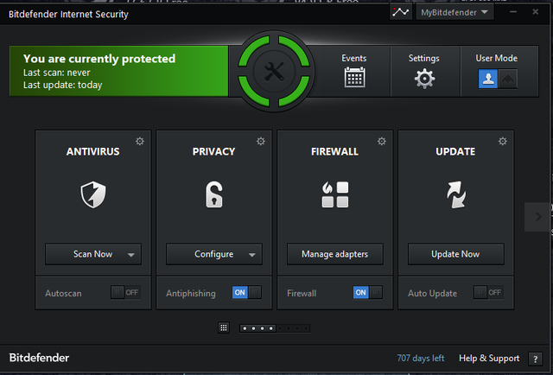This screenshot has height=375, width=553.
Task: Click the question mark help icon
Action: 536,359
